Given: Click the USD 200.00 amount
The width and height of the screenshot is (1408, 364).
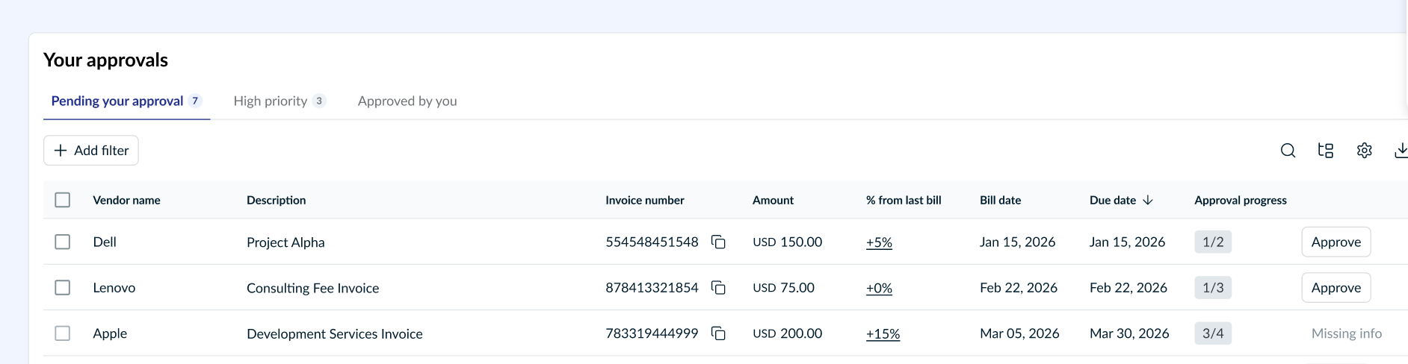Looking at the screenshot, I should (x=787, y=333).
